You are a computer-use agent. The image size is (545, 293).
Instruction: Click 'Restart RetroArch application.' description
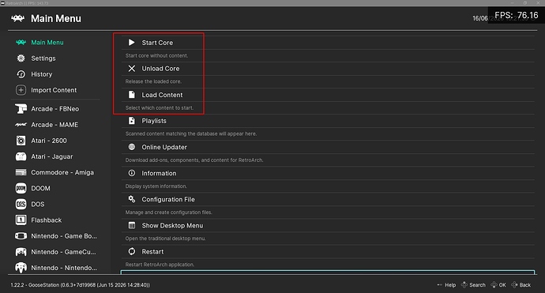(160, 265)
